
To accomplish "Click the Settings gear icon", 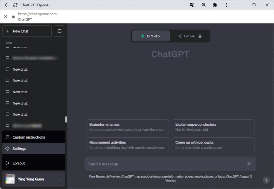I will coord(7,149).
